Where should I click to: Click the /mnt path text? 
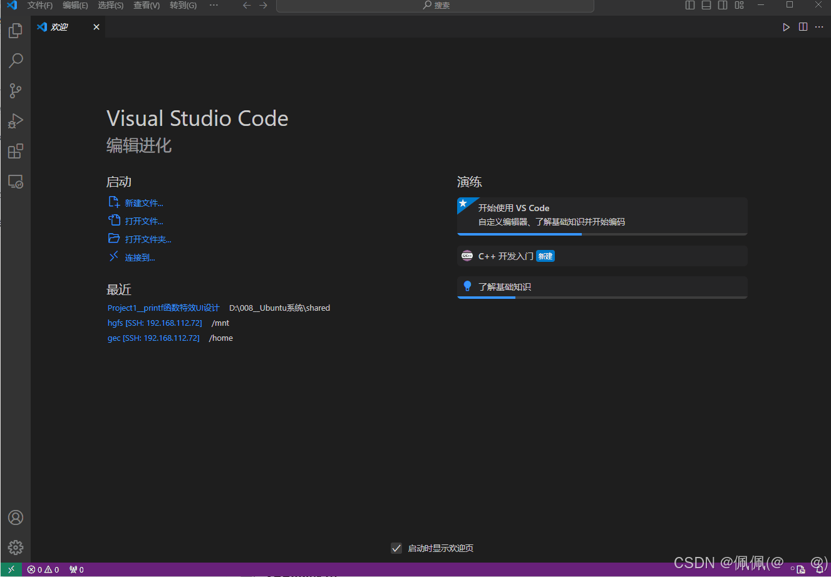pos(220,323)
